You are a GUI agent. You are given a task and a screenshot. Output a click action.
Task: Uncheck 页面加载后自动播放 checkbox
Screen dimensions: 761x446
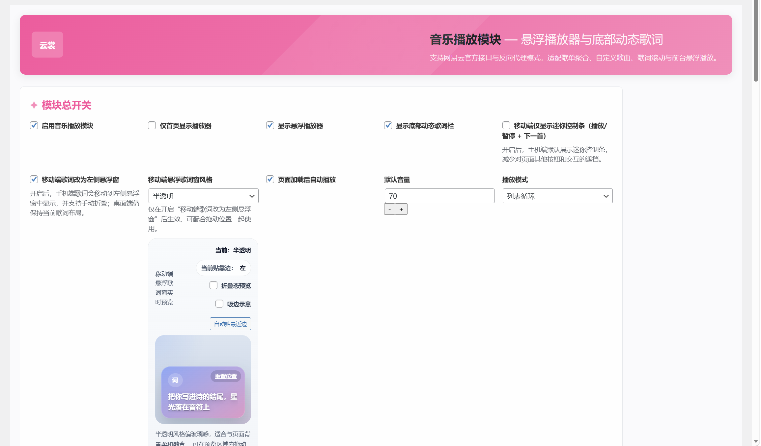(x=270, y=179)
